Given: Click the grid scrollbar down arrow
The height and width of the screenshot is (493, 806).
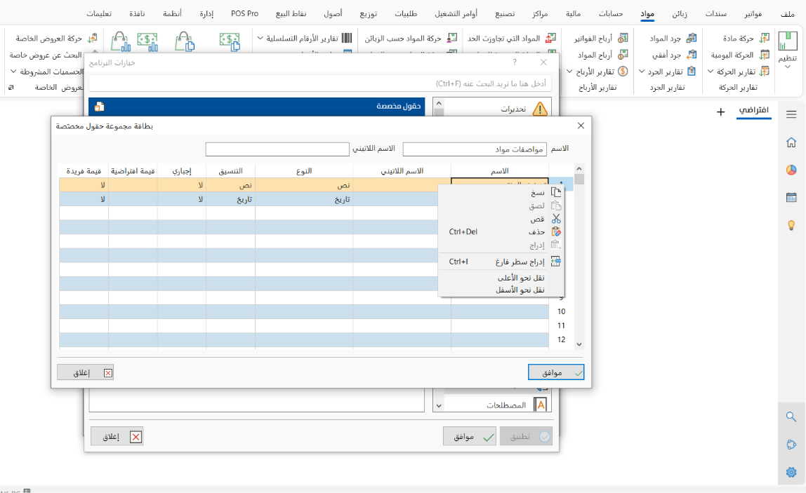Looking at the screenshot, I should 579,344.
